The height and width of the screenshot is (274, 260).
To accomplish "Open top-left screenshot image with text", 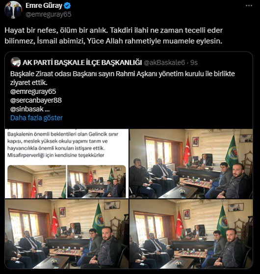I will tap(67, 164).
